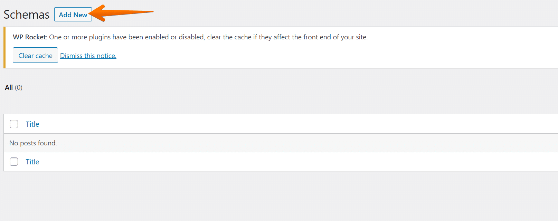
Task: Click empty space in the table header row
Action: pos(276,124)
